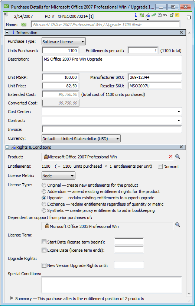Collapse the Information section
This screenshot has width=195, height=306.
point(7,33)
